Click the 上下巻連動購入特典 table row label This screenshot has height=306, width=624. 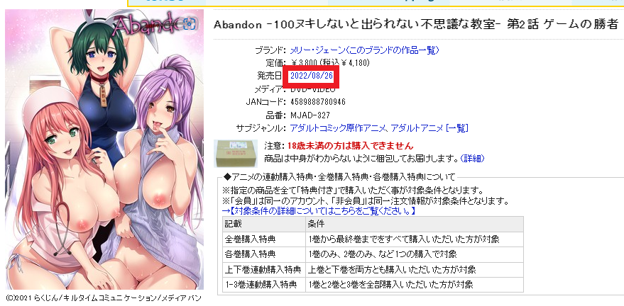[263, 269]
